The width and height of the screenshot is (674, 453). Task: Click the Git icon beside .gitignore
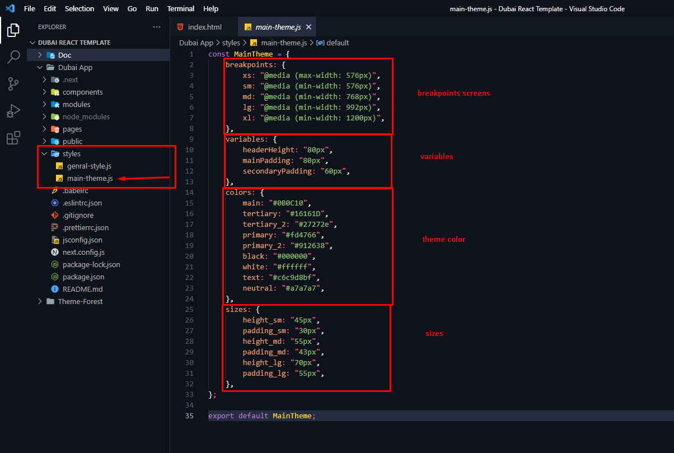coord(55,215)
